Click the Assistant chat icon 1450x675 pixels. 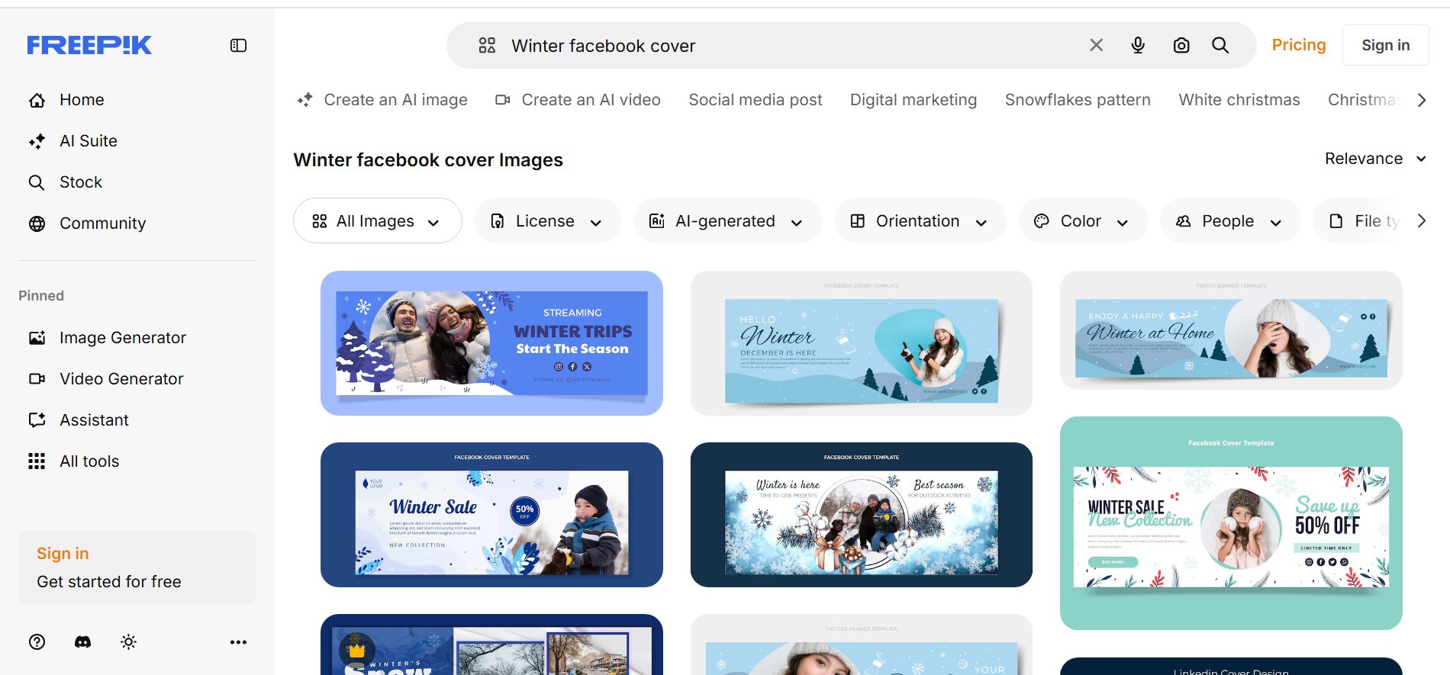(x=37, y=420)
